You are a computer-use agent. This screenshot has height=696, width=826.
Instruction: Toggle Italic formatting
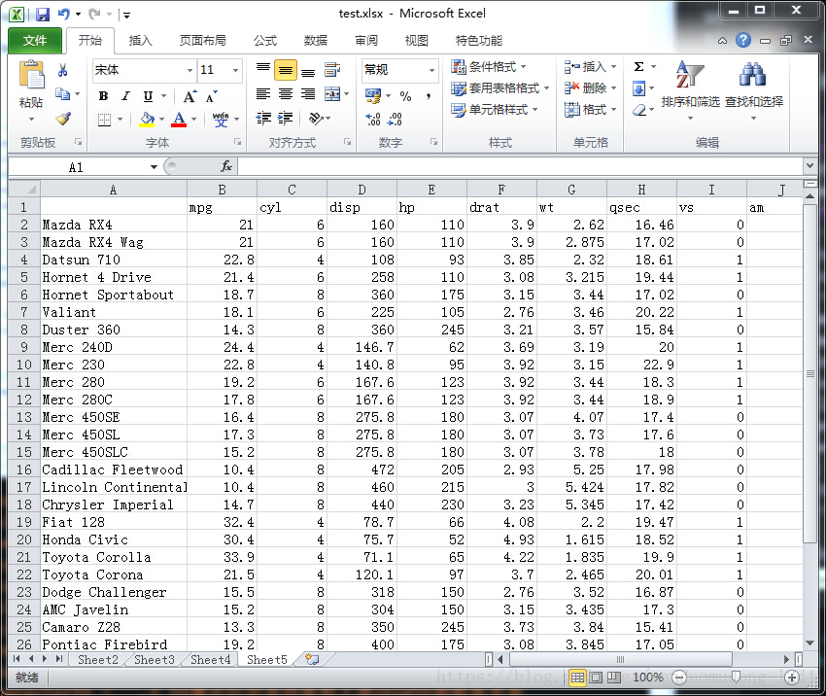[x=125, y=96]
